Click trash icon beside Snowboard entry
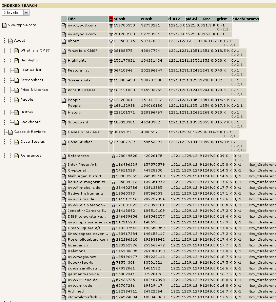Viewport: 276px width, 302px height. [x=111, y=123]
